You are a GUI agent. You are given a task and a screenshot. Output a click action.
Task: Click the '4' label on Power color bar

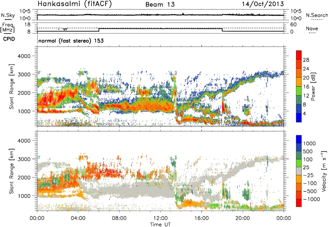(x=305, y=113)
